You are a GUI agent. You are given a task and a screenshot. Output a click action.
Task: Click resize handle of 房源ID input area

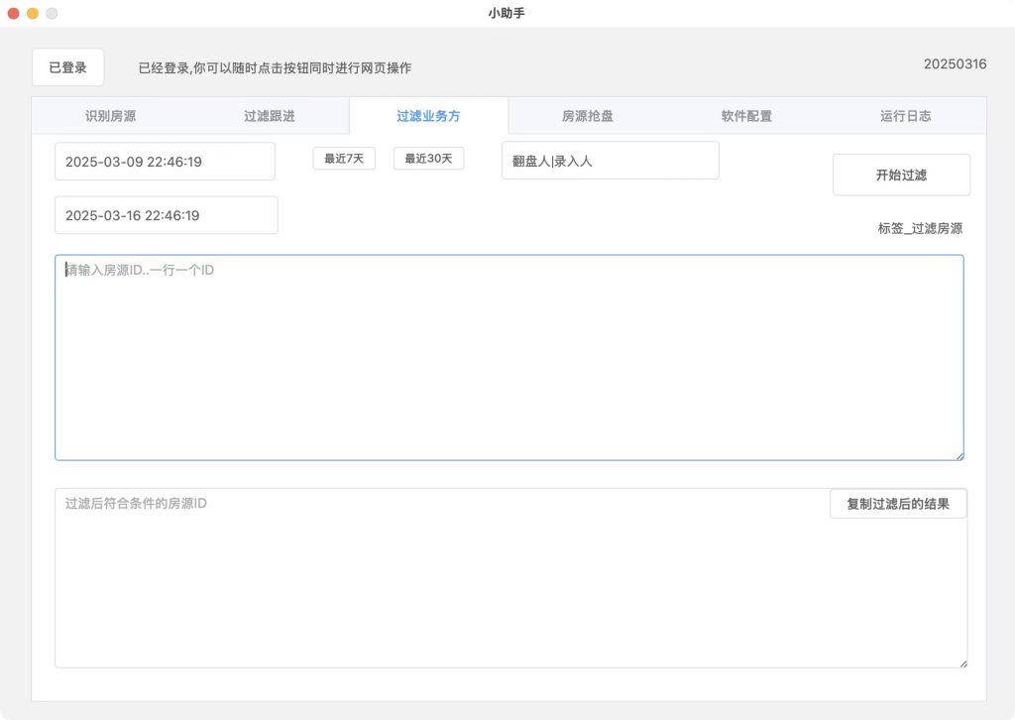[x=959, y=455]
